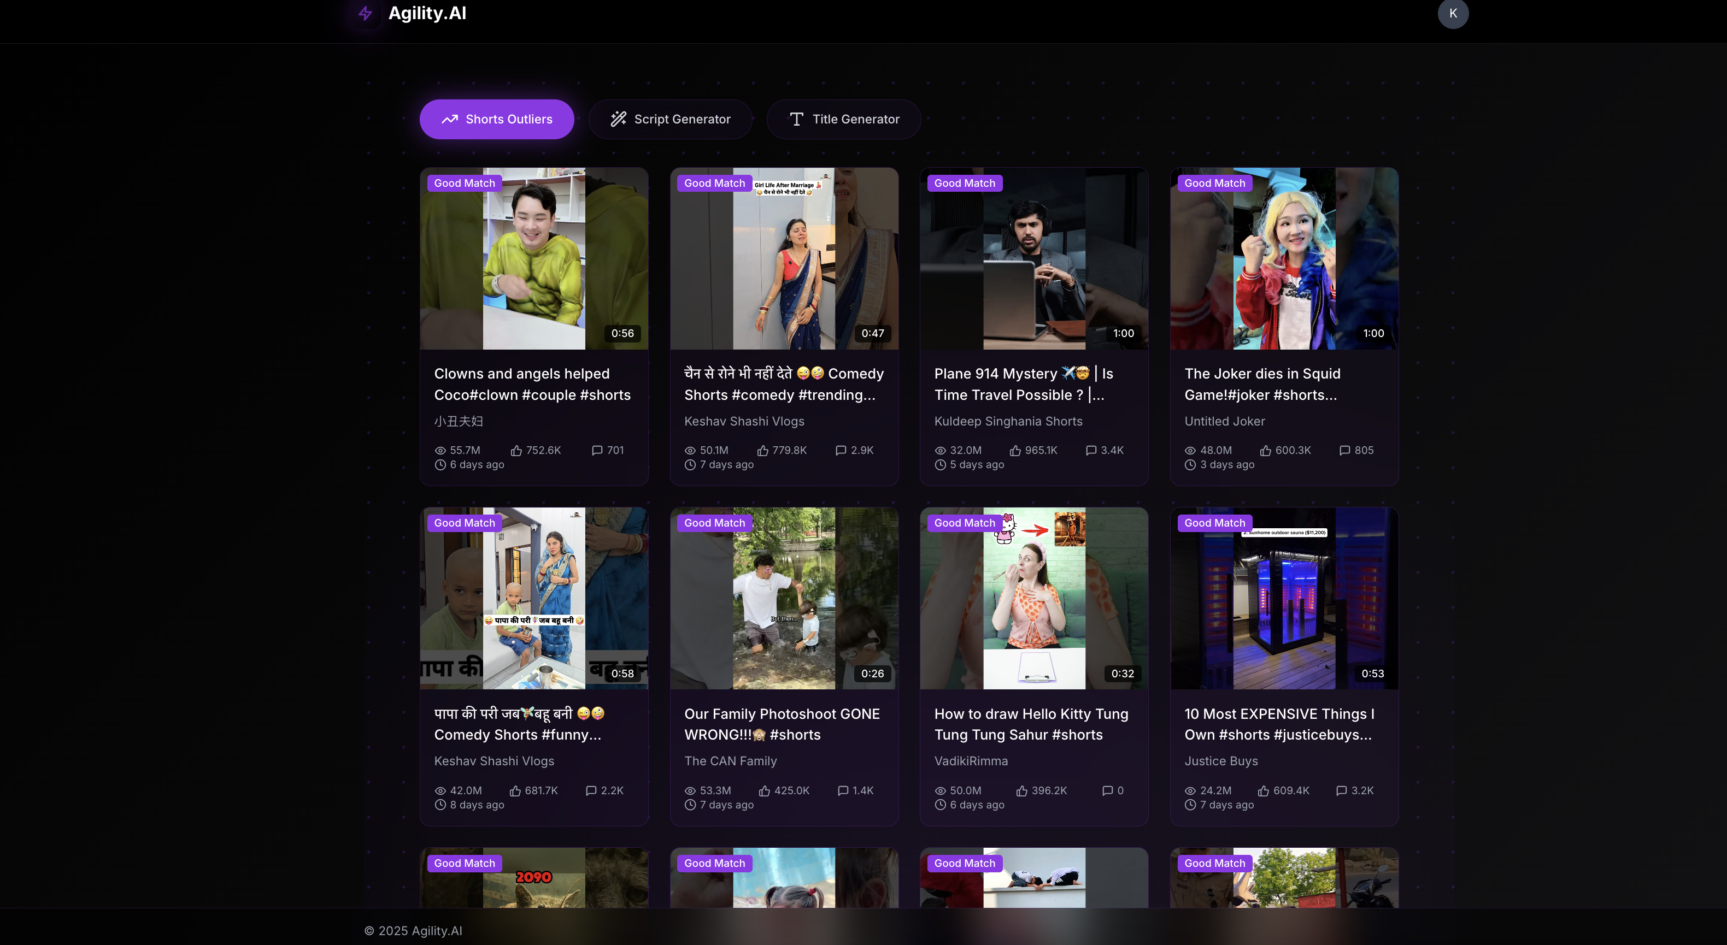
Task: Click the magic wand icon in Script Generator
Action: click(618, 119)
